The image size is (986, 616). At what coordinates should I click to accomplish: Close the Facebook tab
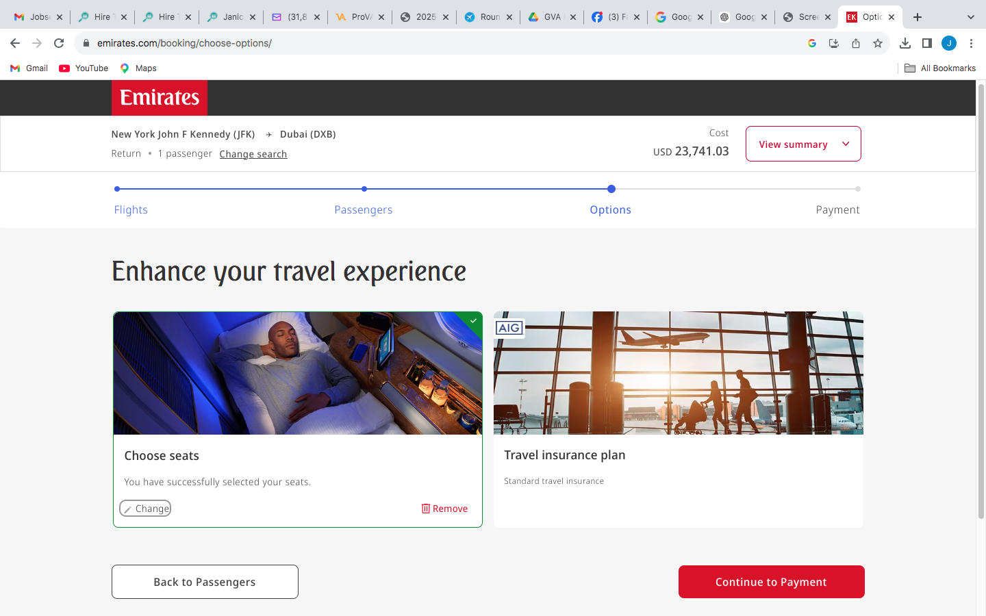point(637,17)
